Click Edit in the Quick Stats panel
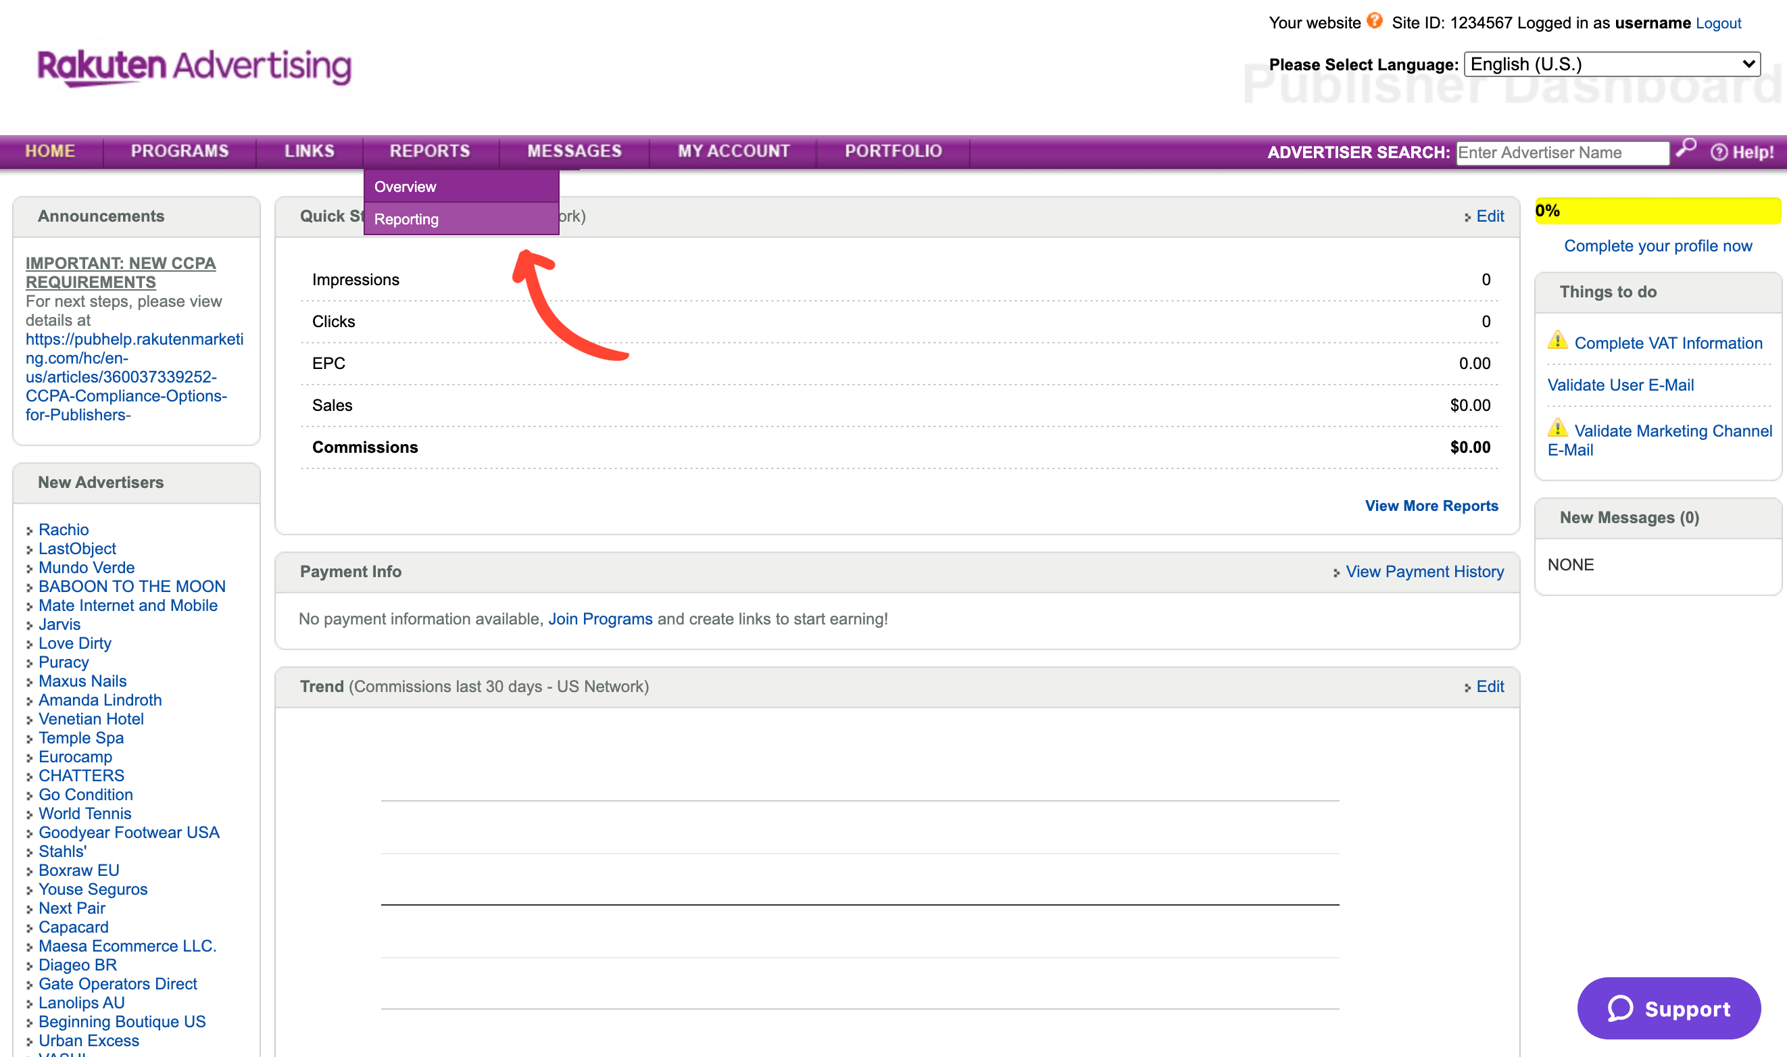The width and height of the screenshot is (1787, 1057). pos(1490,216)
